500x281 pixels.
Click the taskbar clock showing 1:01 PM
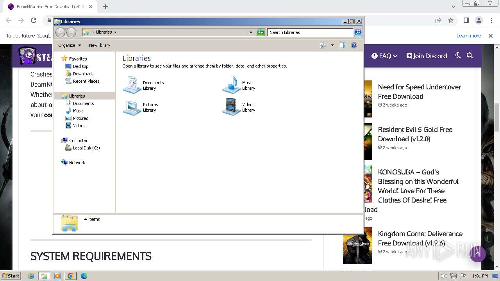[x=480, y=276]
